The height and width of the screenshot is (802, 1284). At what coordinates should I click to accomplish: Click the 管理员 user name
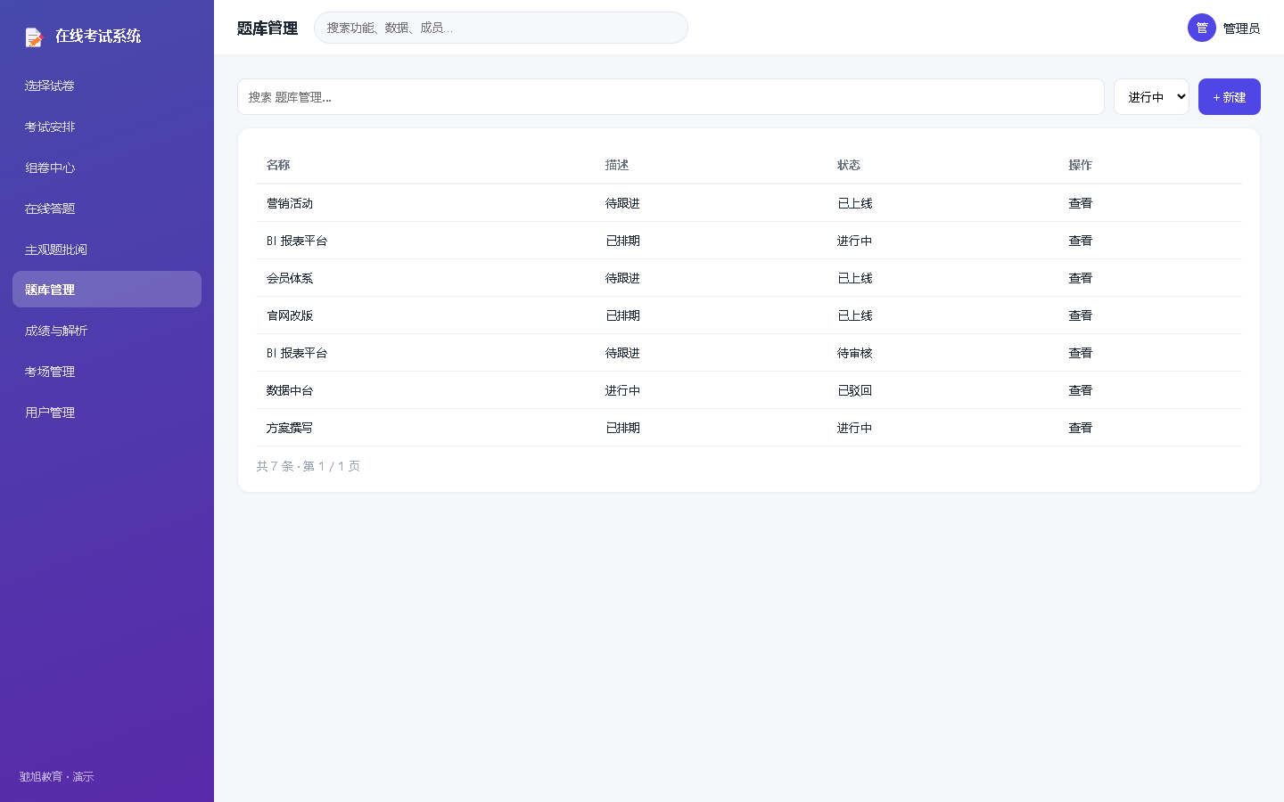click(1241, 29)
